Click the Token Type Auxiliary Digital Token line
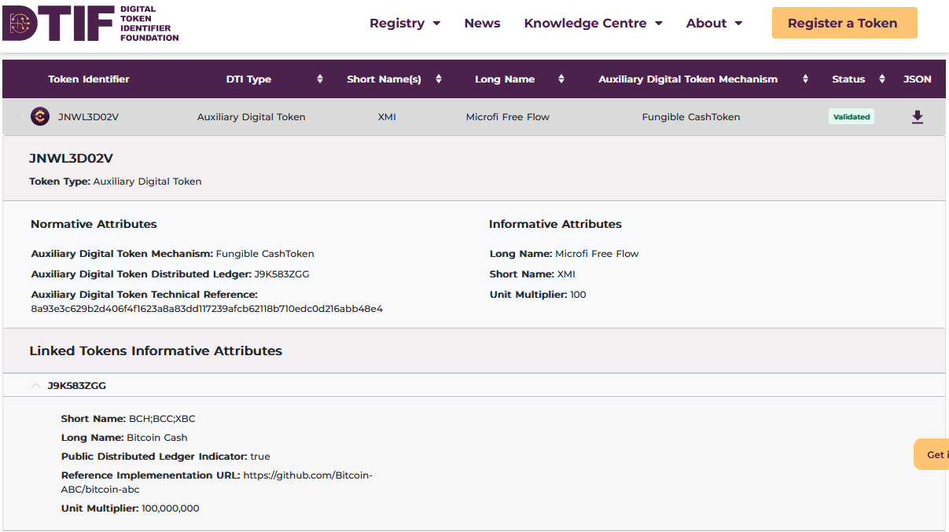This screenshot has width=949, height=532. pyautogui.click(x=116, y=182)
